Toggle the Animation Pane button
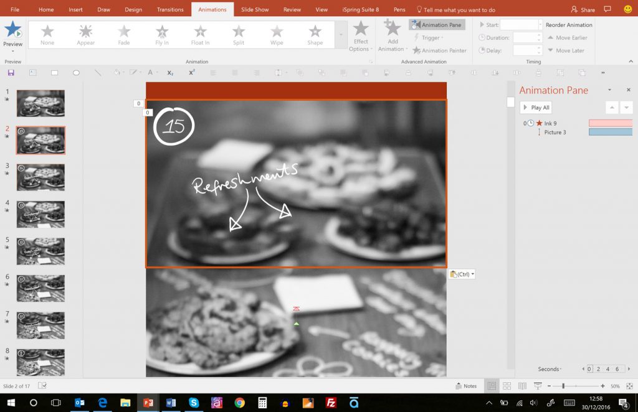 (437, 25)
